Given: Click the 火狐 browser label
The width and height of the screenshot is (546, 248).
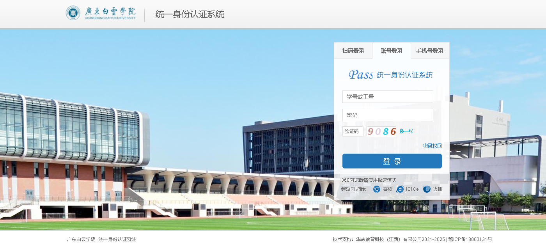Looking at the screenshot, I should pyautogui.click(x=437, y=189).
